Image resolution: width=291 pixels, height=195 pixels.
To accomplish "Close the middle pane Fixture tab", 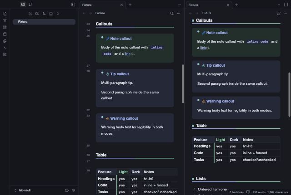I will tap(121, 5).
